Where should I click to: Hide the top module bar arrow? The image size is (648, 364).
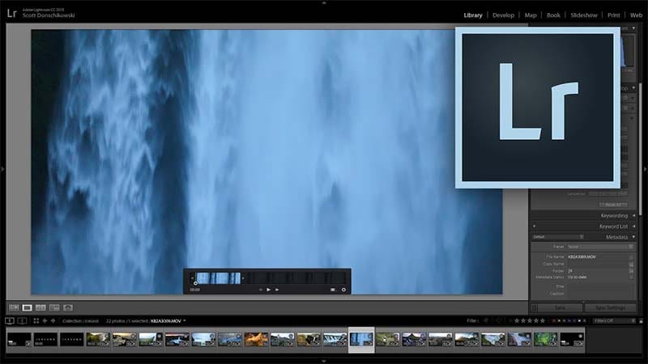coord(324,2)
